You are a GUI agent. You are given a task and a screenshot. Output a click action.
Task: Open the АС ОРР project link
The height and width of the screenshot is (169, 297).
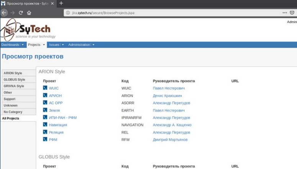[56, 103]
